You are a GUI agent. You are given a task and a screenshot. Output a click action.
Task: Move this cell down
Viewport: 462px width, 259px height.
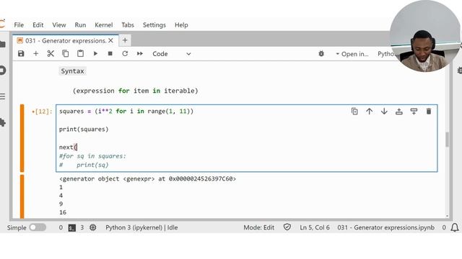point(384,112)
